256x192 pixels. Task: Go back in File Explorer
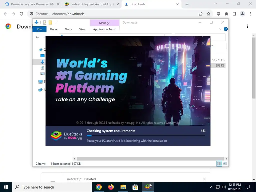click(37, 37)
